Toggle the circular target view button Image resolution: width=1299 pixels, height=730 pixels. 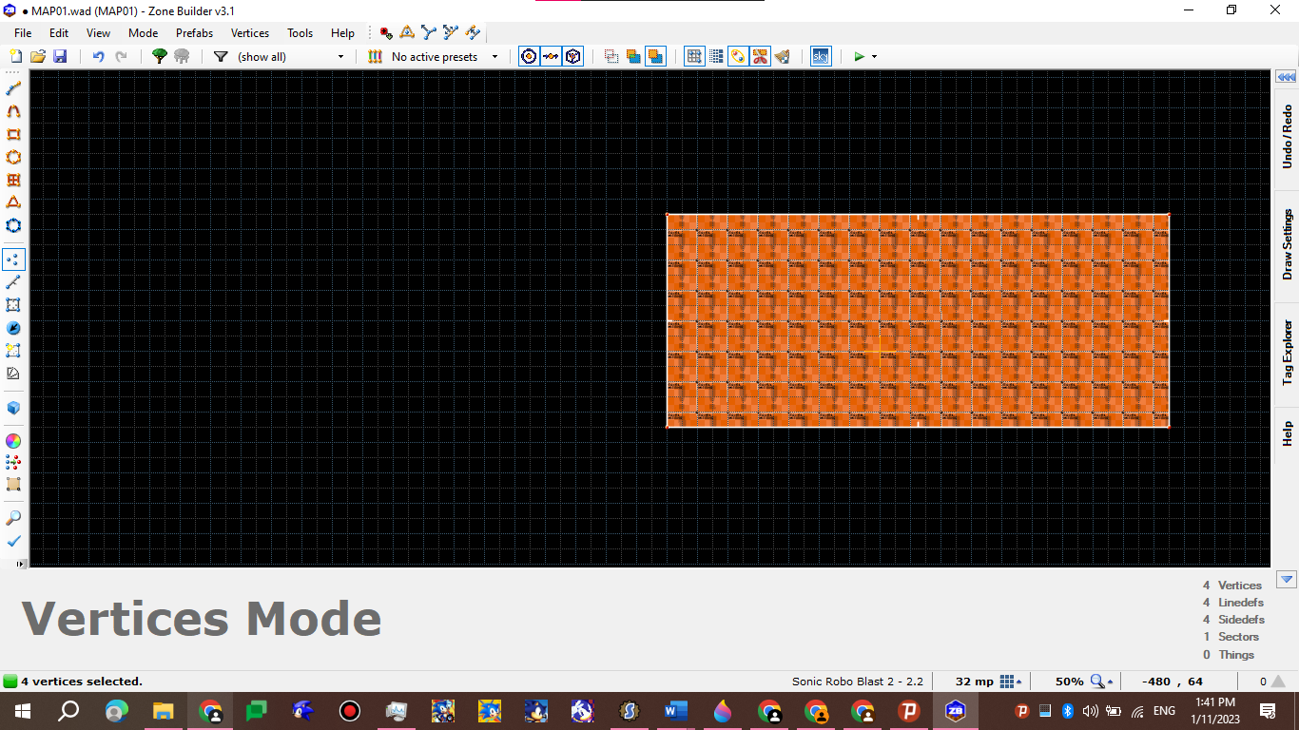click(x=529, y=57)
